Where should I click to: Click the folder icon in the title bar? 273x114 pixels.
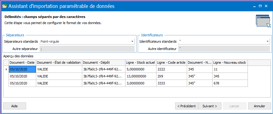[x=5, y=6]
